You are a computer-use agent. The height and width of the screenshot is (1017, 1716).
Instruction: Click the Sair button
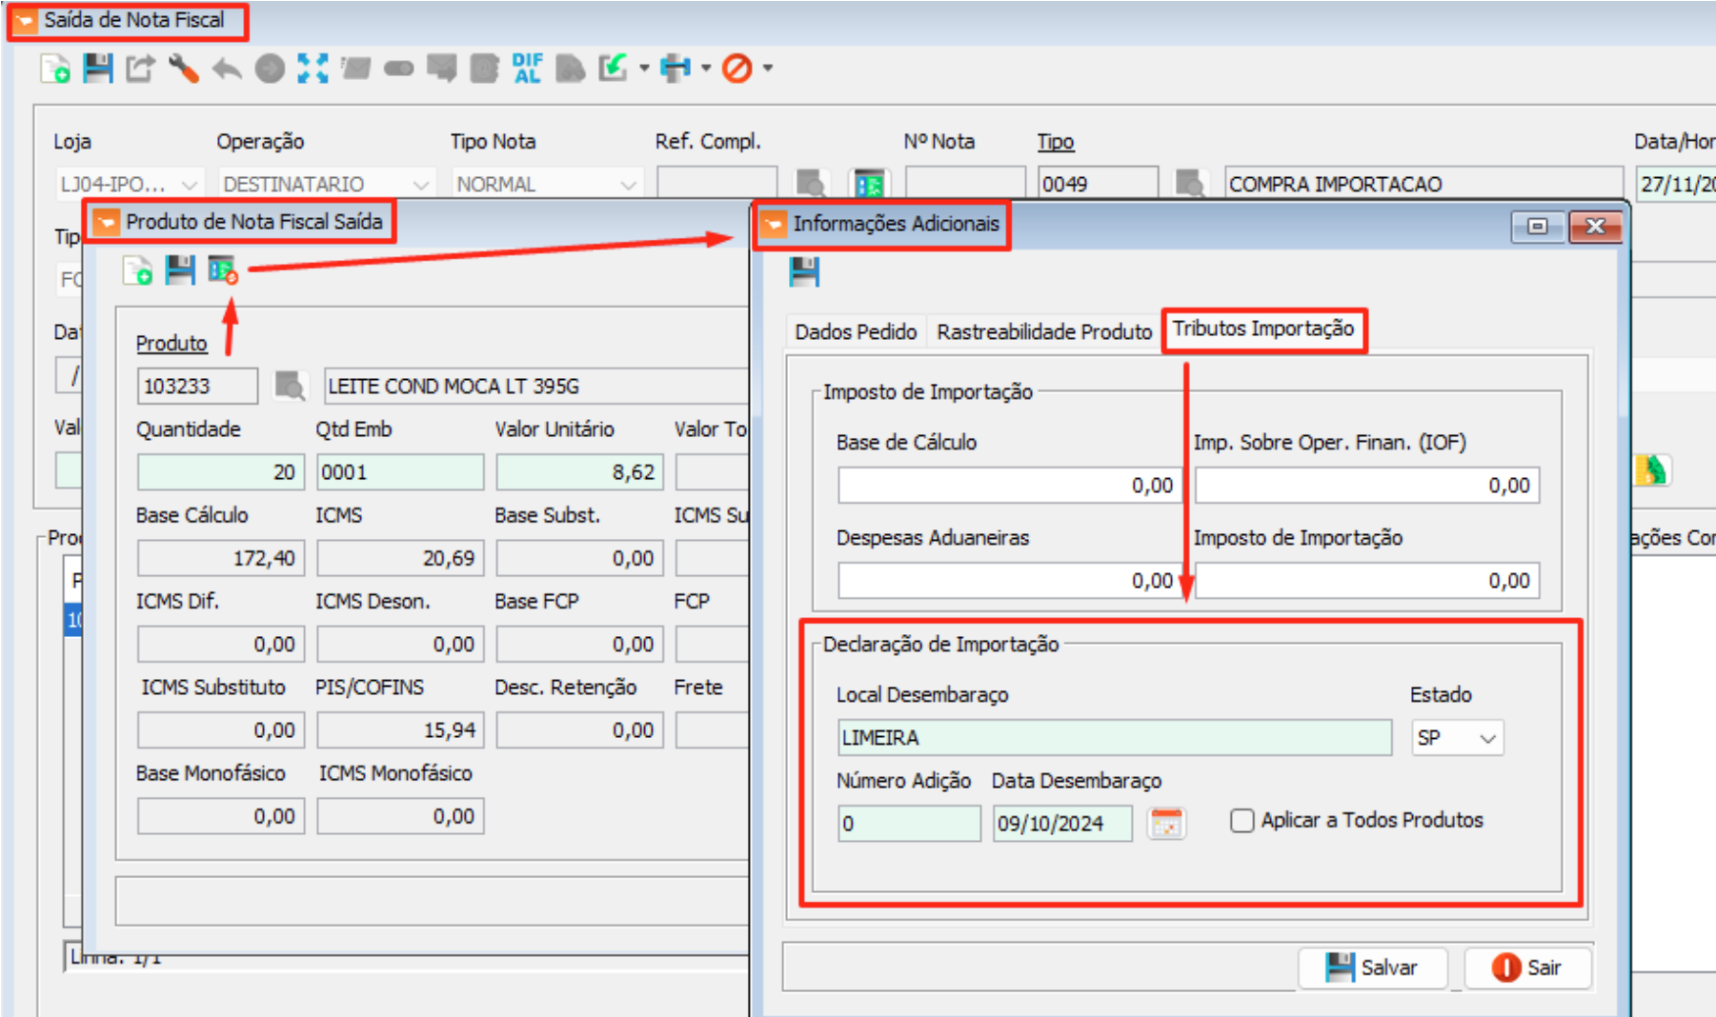tap(1527, 967)
